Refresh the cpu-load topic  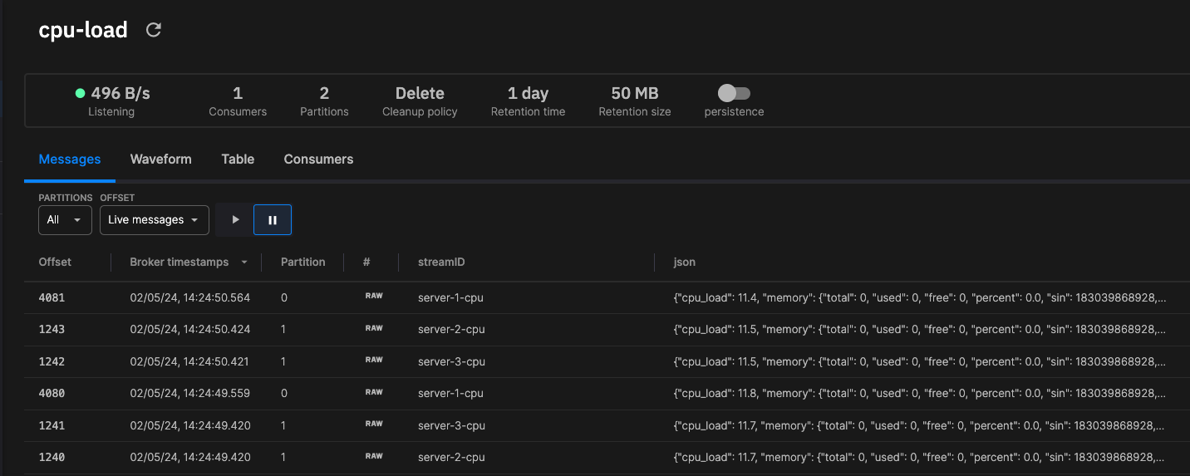[x=153, y=30]
